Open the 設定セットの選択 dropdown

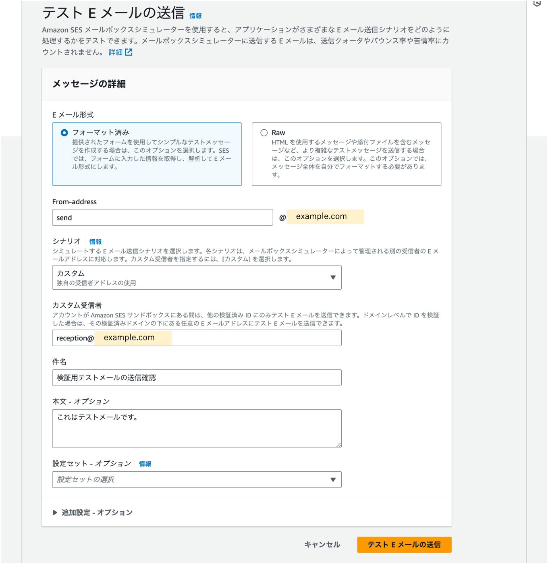[197, 480]
